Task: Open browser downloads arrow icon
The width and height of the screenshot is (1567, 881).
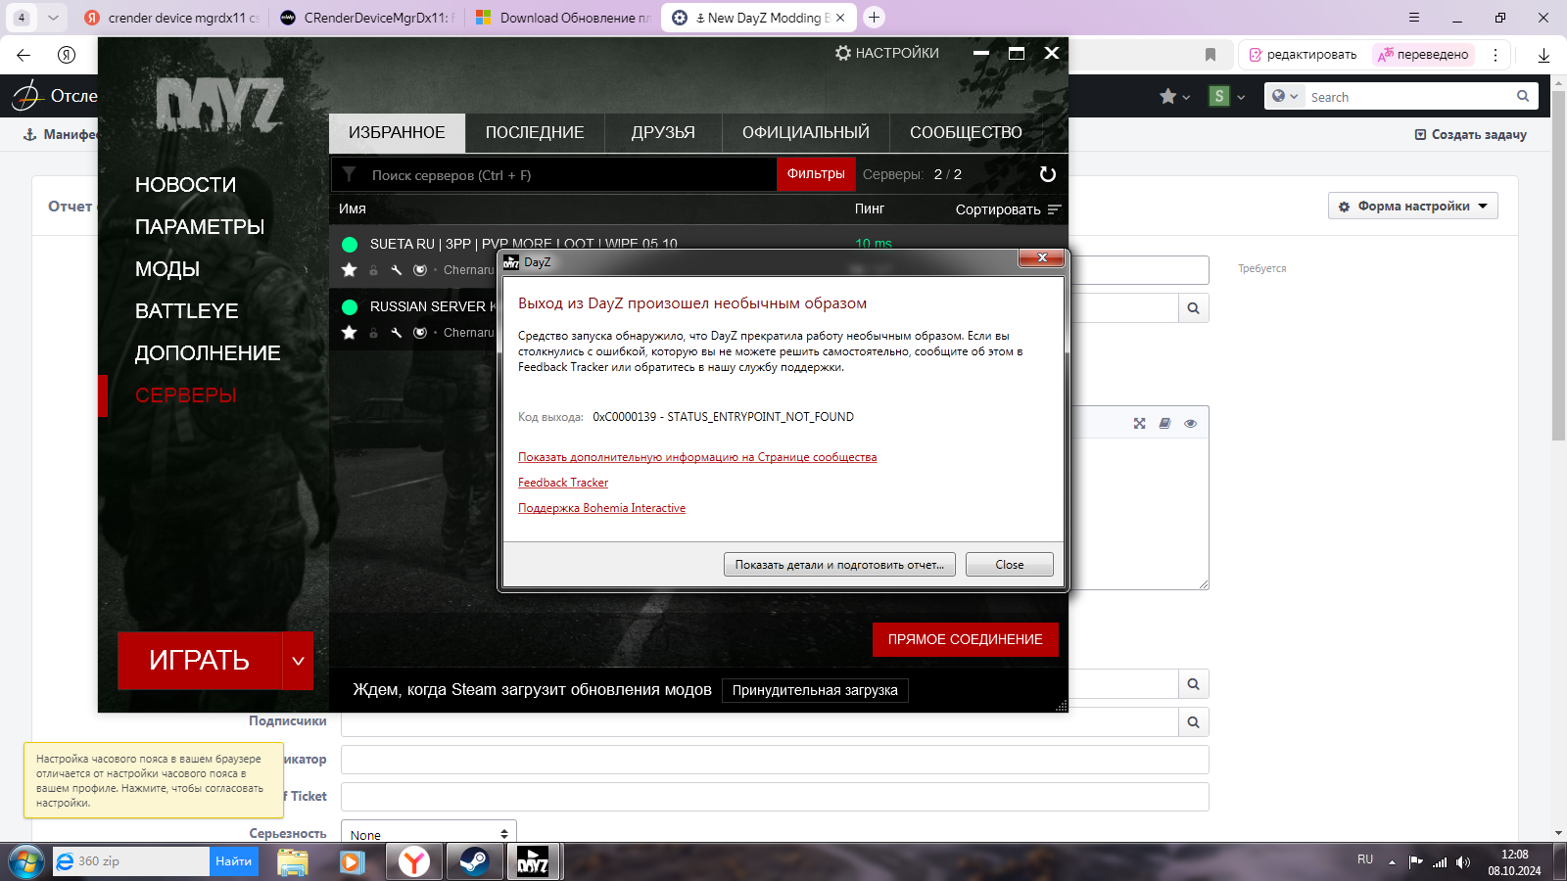Action: tap(1543, 56)
